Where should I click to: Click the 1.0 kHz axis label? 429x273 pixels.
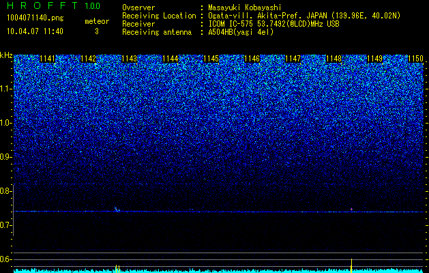[x=5, y=124]
